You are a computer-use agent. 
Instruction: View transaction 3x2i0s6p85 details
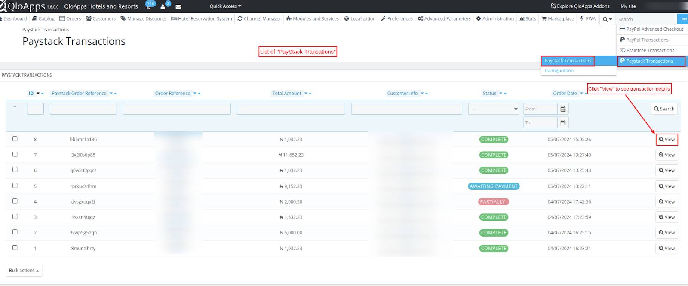(667, 155)
